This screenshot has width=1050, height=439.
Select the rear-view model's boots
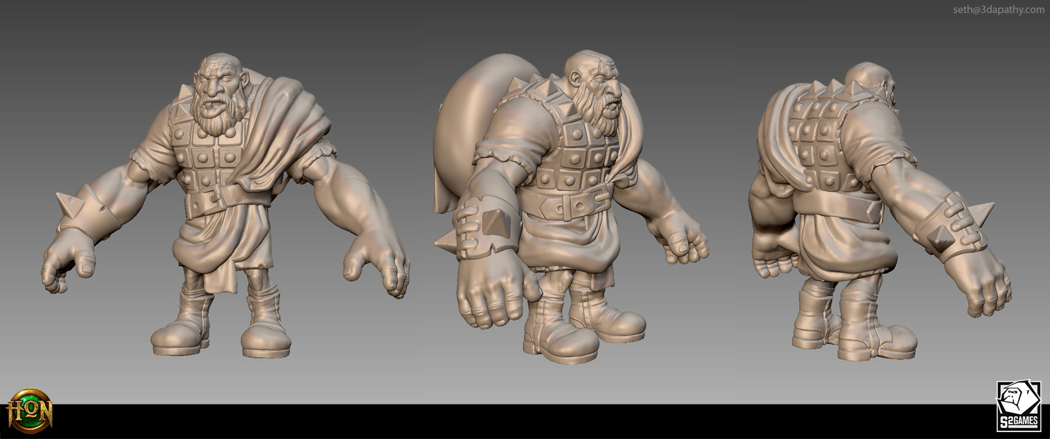pos(852,326)
